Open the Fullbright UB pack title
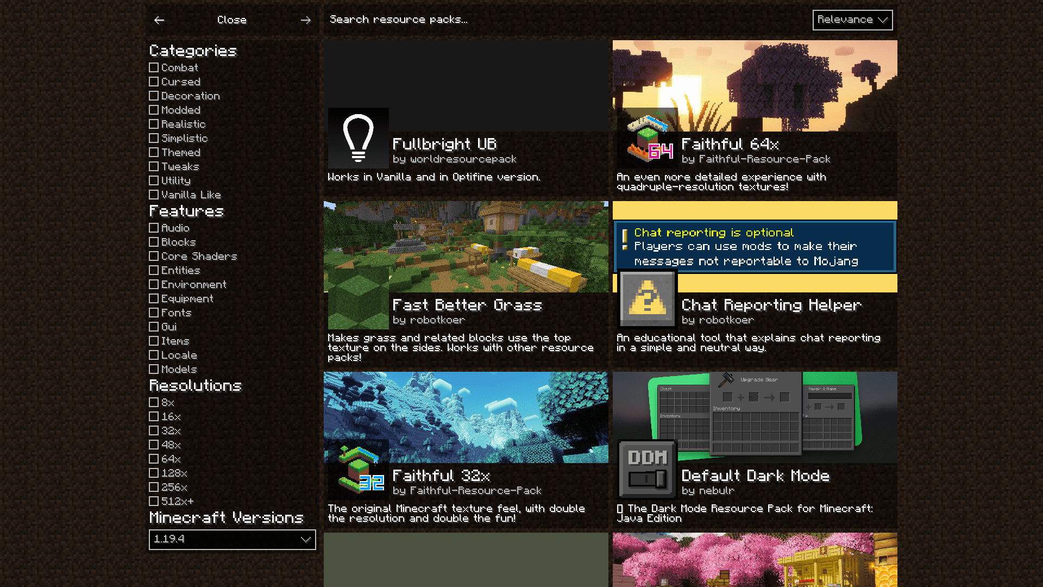This screenshot has height=587, width=1043. point(445,144)
